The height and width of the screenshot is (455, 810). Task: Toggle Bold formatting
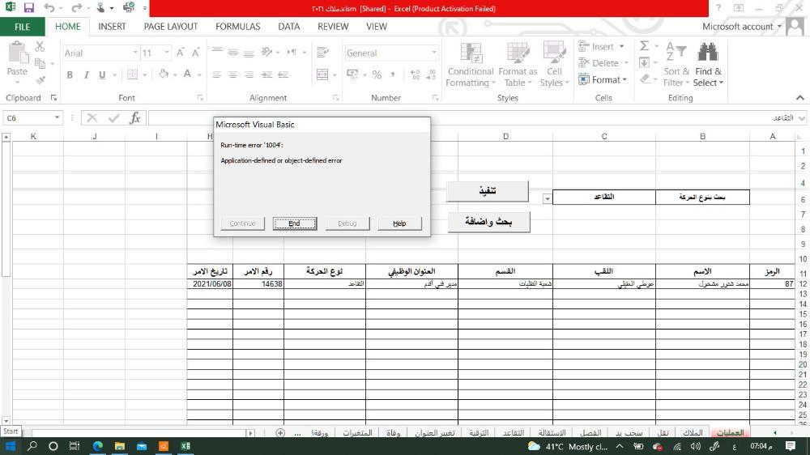point(70,74)
